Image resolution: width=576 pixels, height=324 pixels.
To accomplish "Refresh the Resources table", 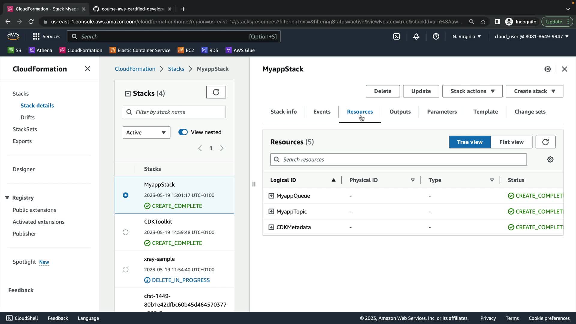I will point(545,142).
